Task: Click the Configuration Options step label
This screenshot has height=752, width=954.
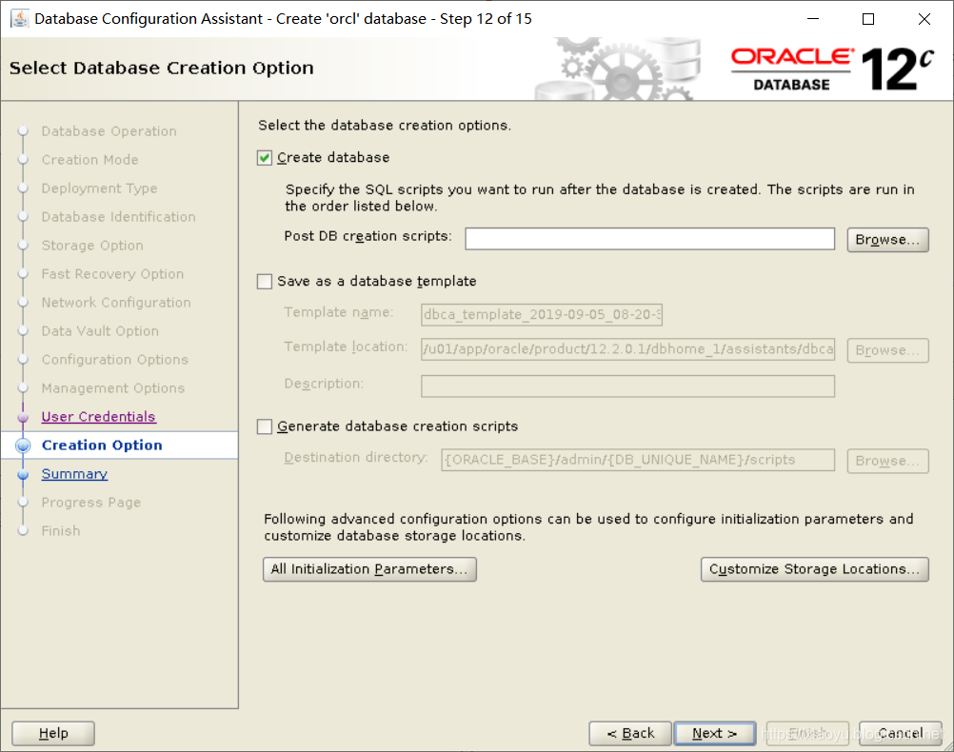Action: (x=115, y=360)
